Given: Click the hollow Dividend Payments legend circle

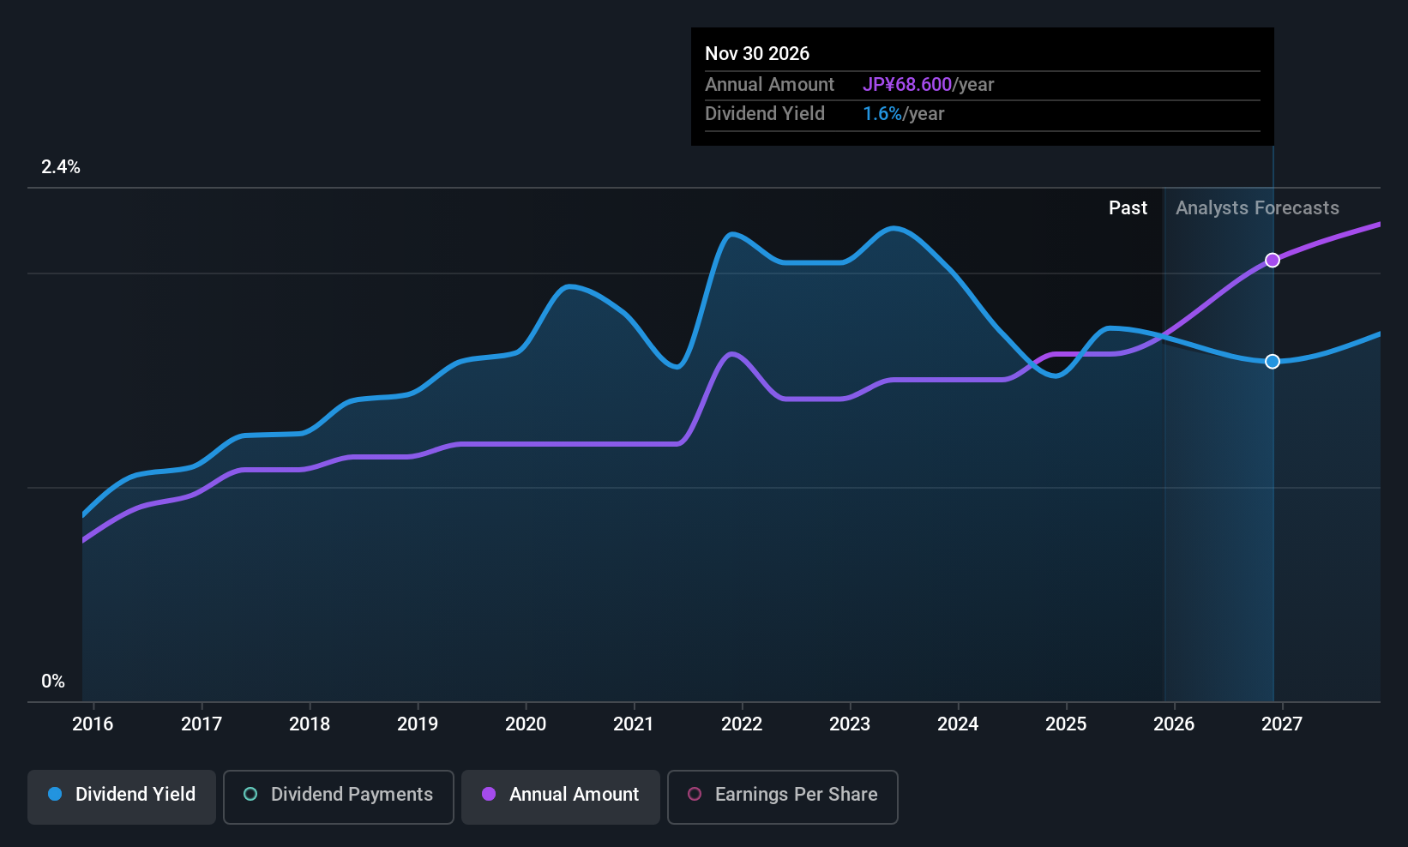Looking at the screenshot, I should coord(250,795).
